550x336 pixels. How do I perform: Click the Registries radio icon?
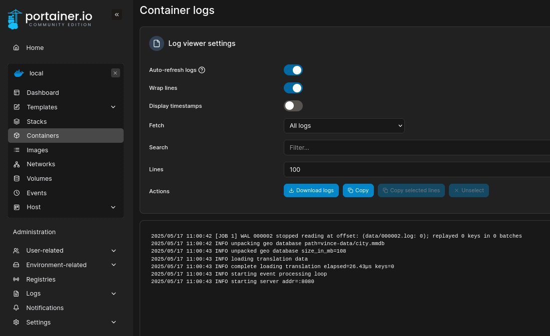(16, 279)
